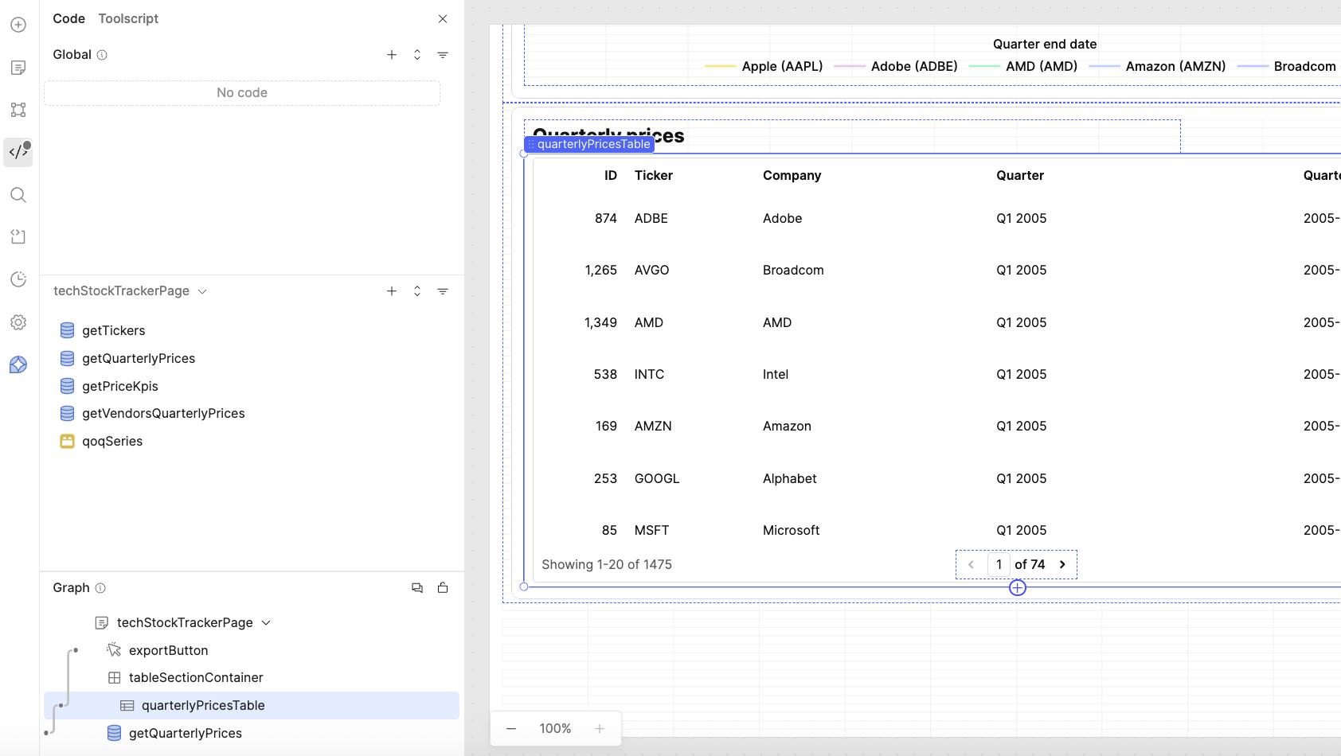Switch to the Toolscript tab

[127, 18]
